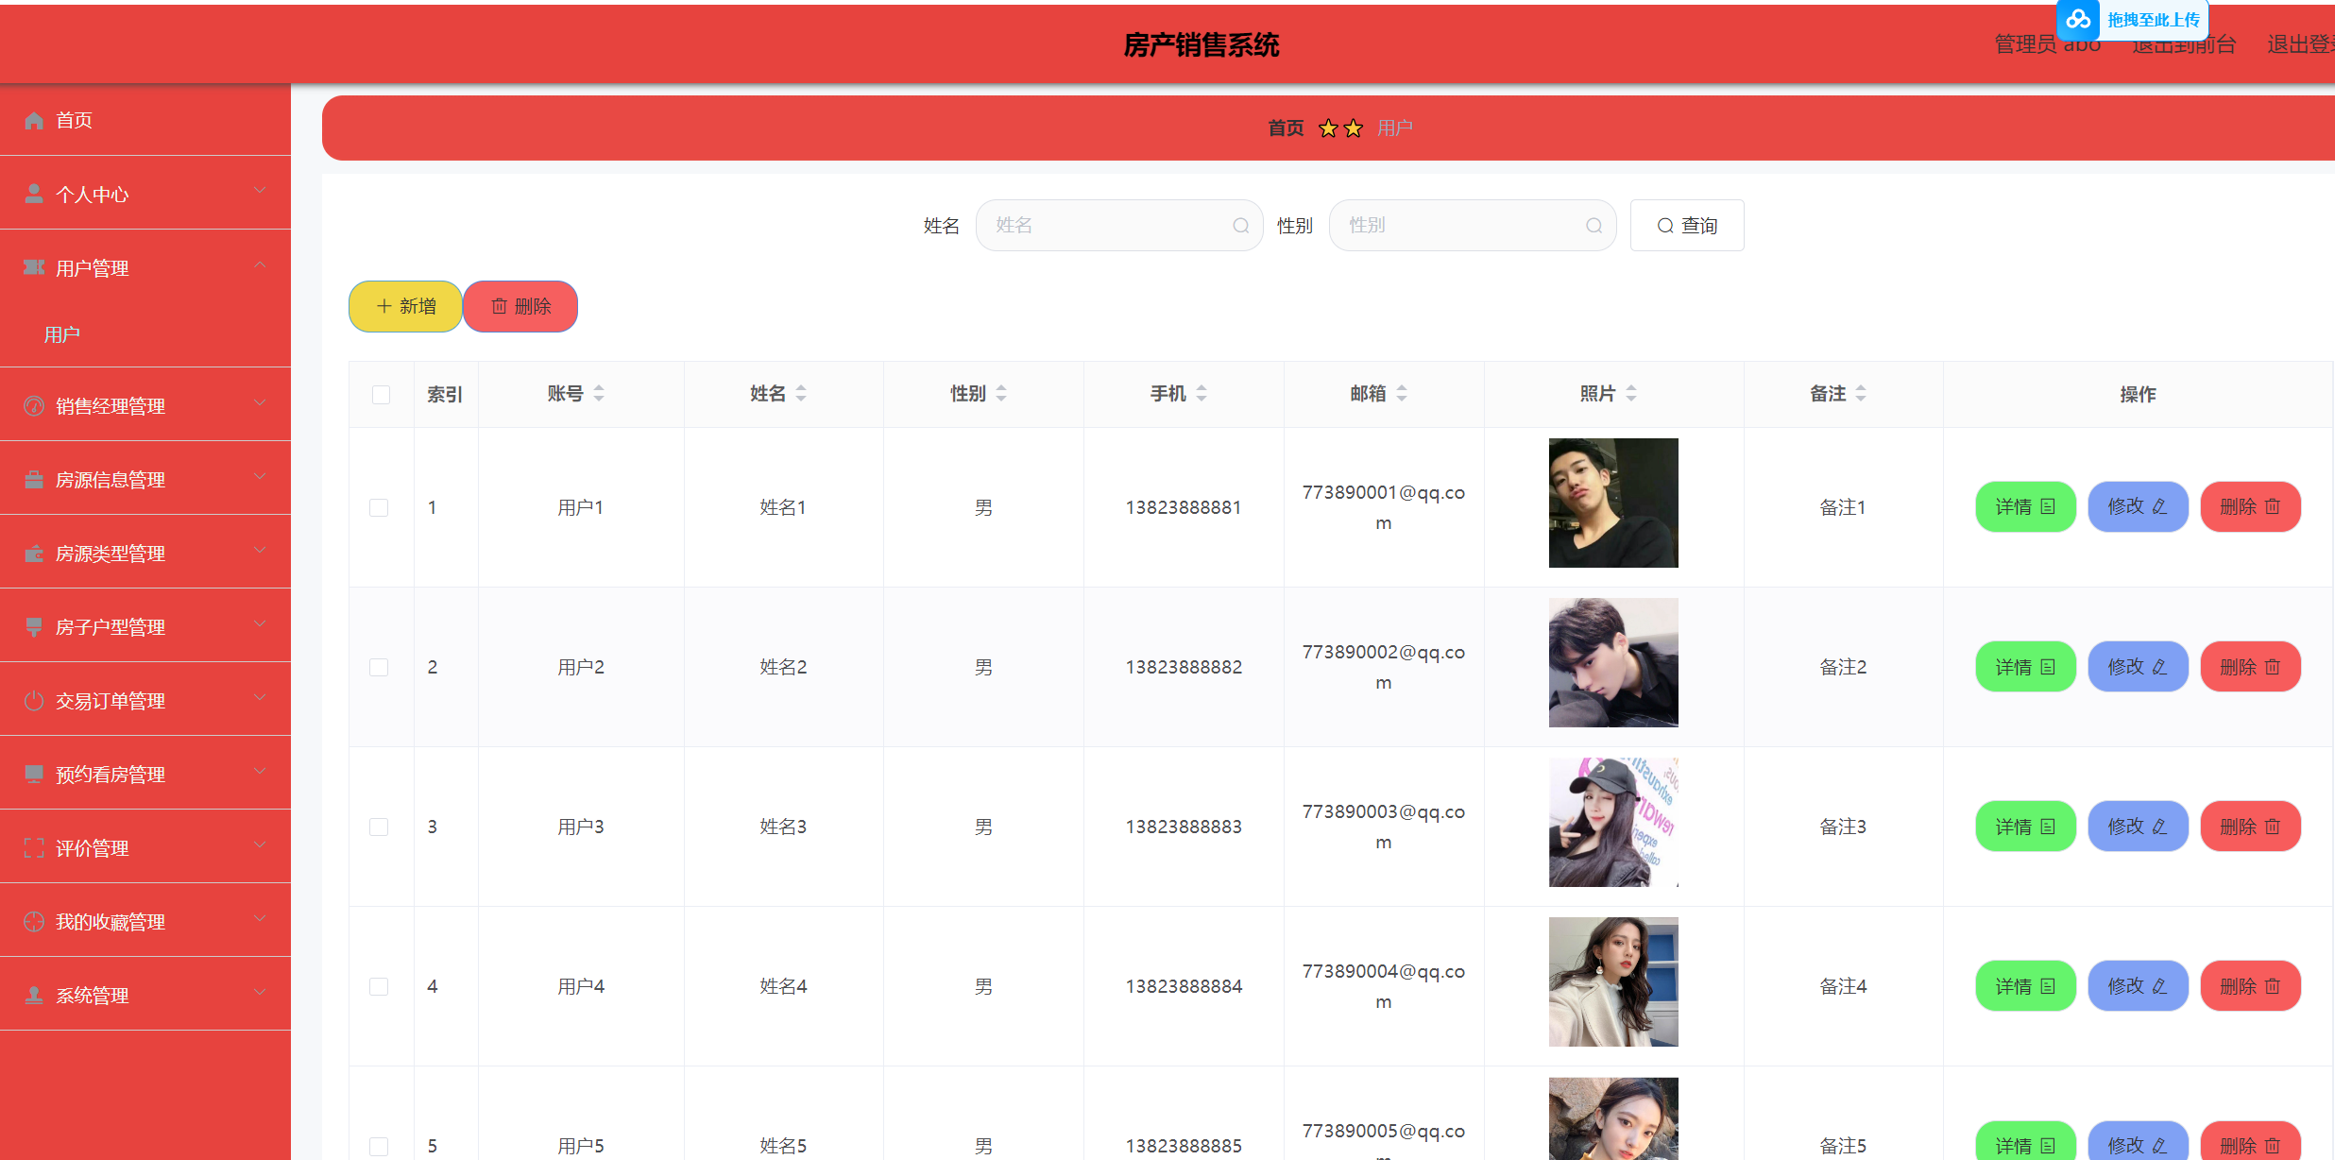Click the home icon beside 首页 in the sidebar
Viewport: 2335px width, 1160px height.
click(x=34, y=120)
